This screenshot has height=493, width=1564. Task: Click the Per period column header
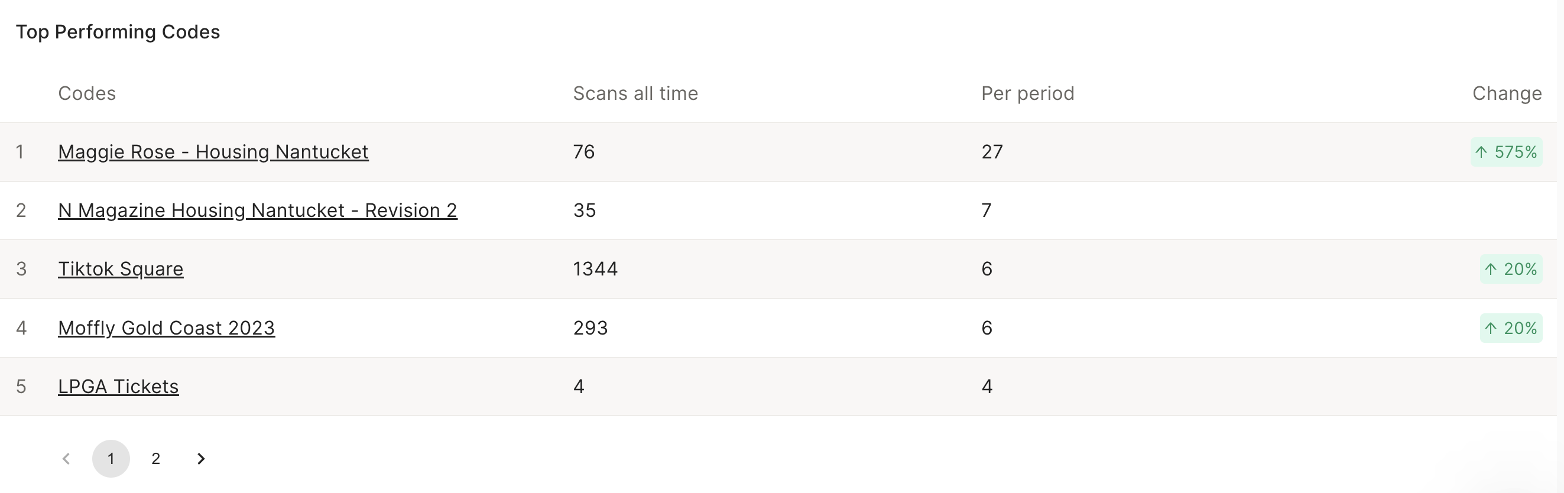pos(1028,93)
